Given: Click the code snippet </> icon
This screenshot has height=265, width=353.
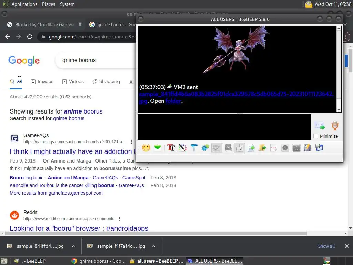Looking at the screenshot, I should click(273, 148).
